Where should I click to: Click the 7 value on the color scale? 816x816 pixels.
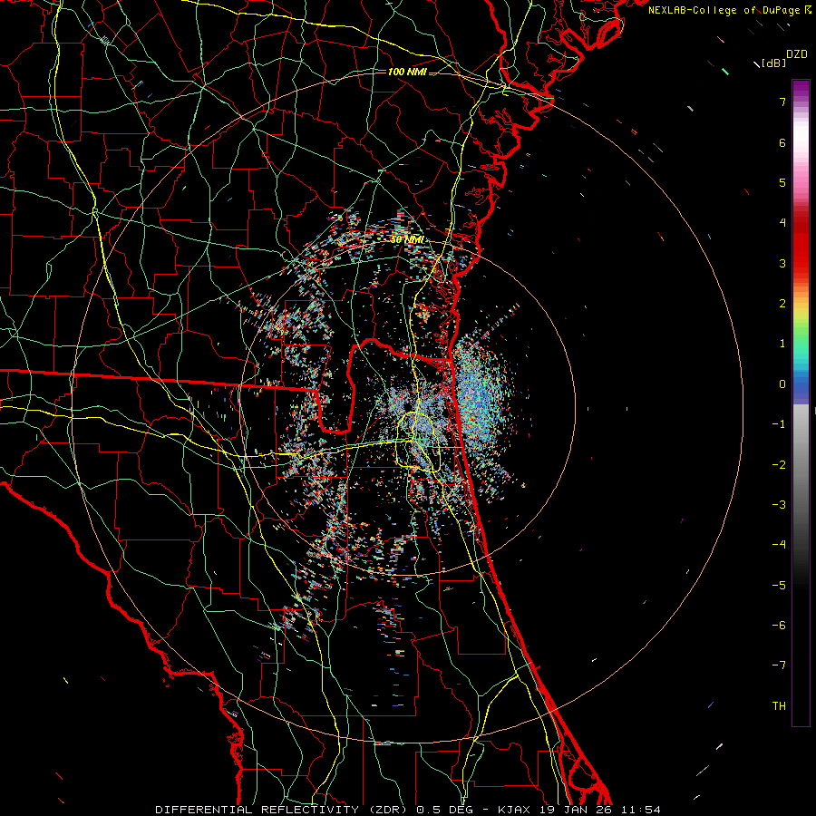pos(782,102)
